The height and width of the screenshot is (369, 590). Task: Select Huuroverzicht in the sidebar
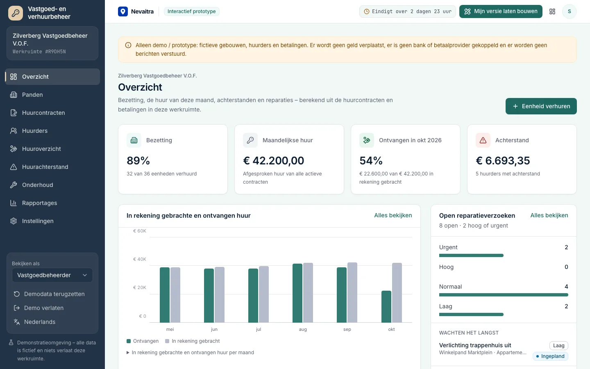pyautogui.click(x=52, y=149)
